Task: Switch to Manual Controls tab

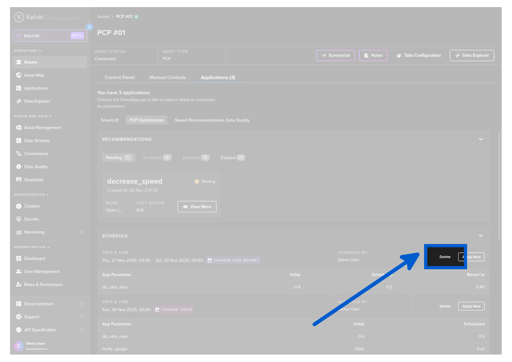Action: click(167, 78)
